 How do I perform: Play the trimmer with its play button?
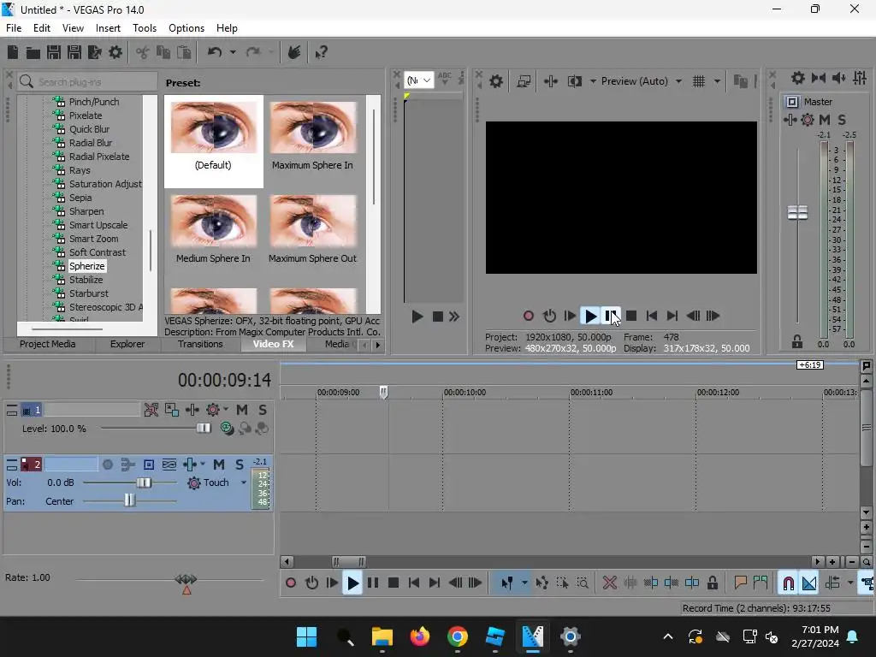click(x=417, y=317)
